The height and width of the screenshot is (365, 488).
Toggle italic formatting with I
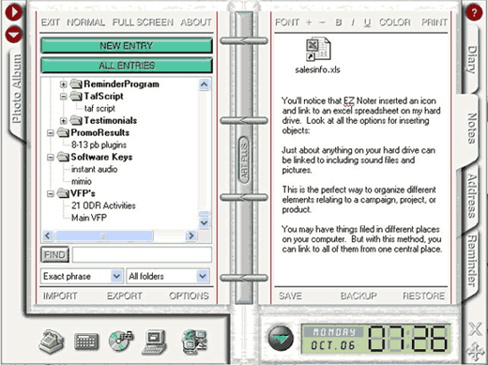353,23
